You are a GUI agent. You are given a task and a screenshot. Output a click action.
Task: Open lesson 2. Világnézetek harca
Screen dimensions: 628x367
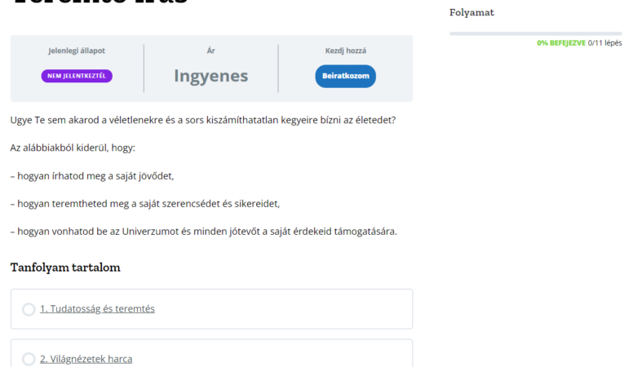tap(86, 359)
